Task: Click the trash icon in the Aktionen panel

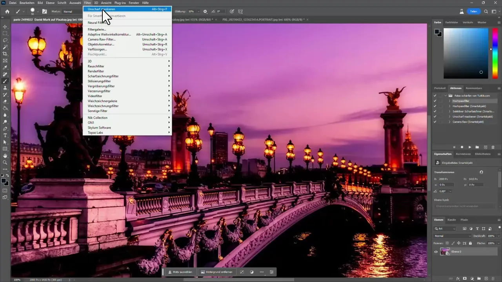Action: click(x=492, y=147)
